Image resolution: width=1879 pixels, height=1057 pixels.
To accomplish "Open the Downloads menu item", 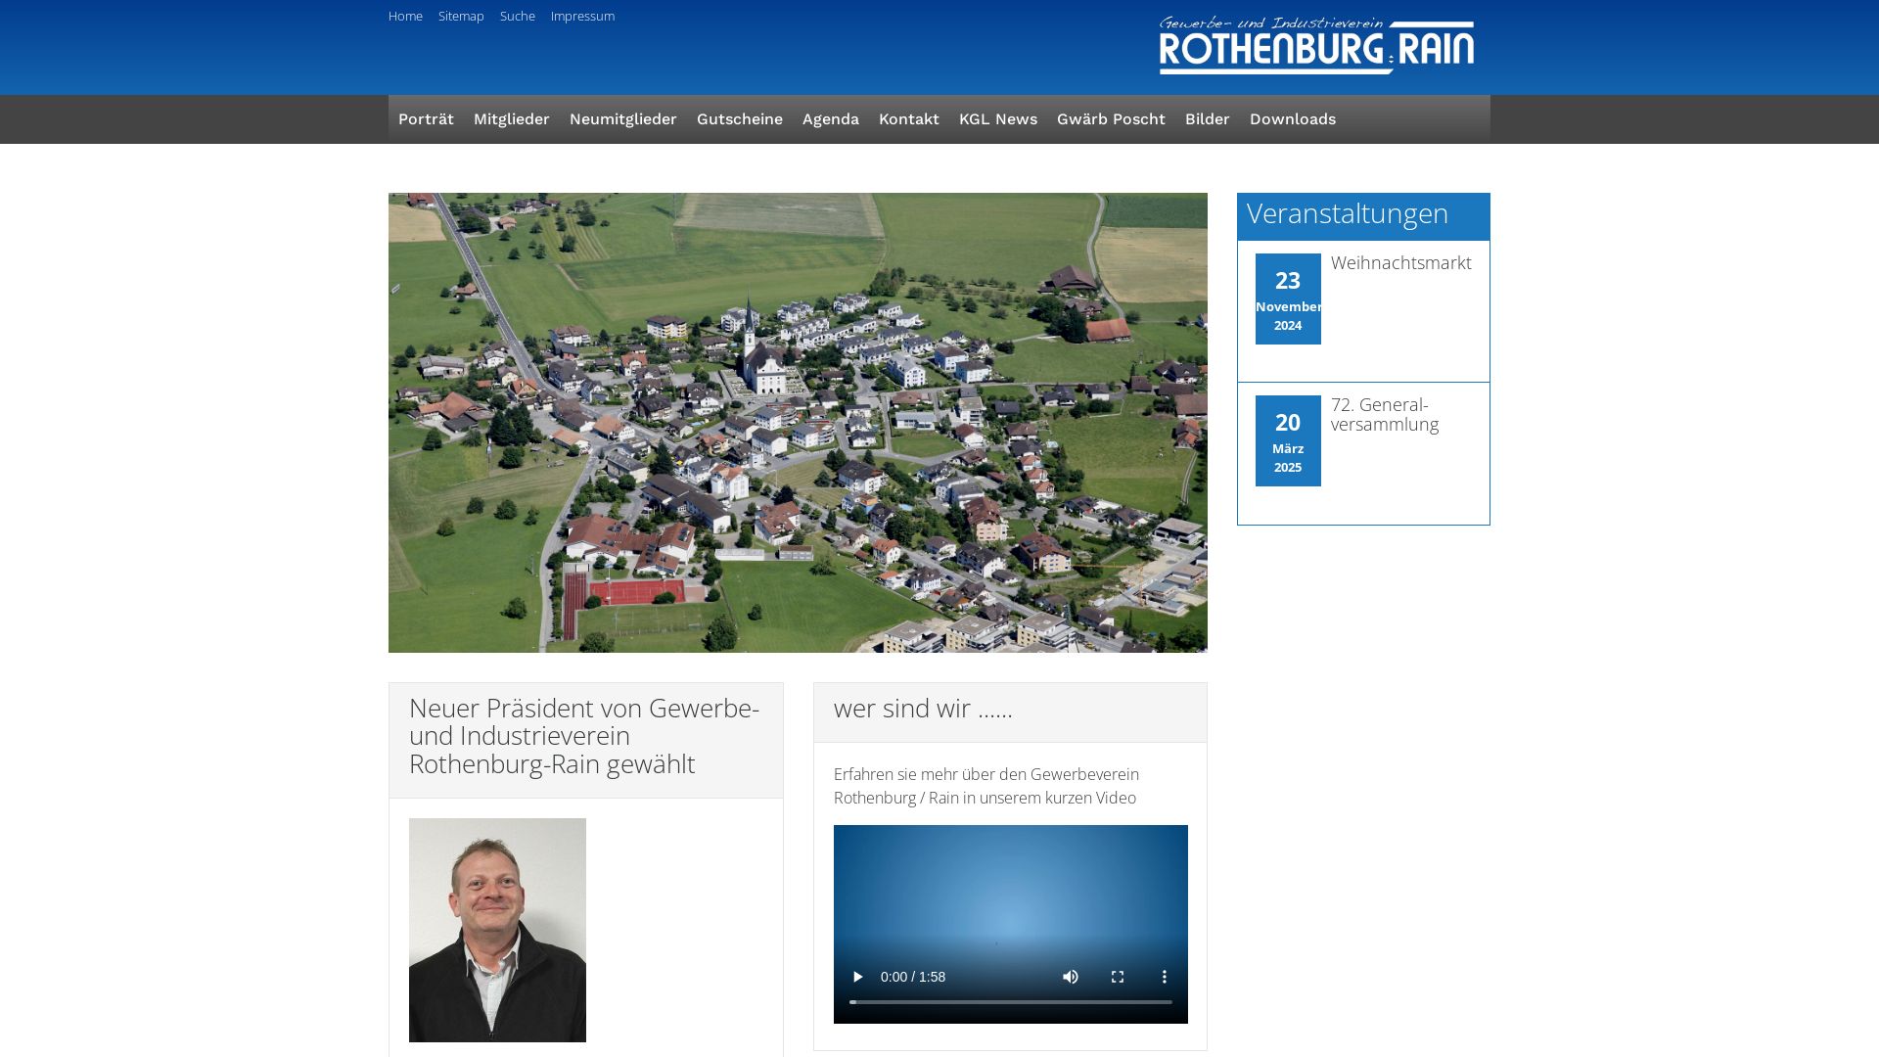I will [1293, 119].
